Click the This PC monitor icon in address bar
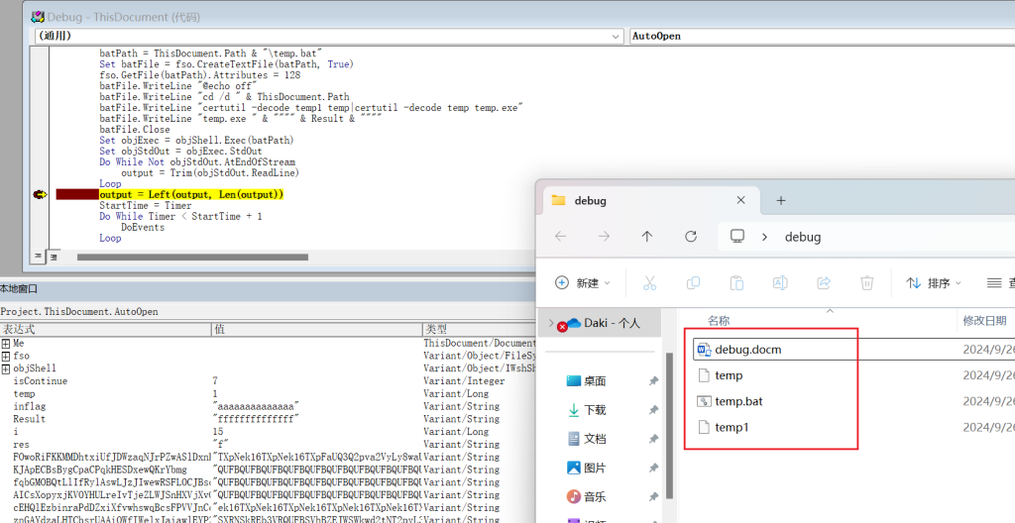The image size is (1015, 523). (x=737, y=237)
